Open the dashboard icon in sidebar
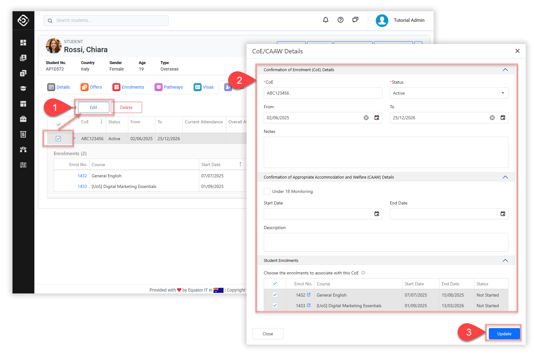This screenshot has height=359, width=540. point(23,42)
